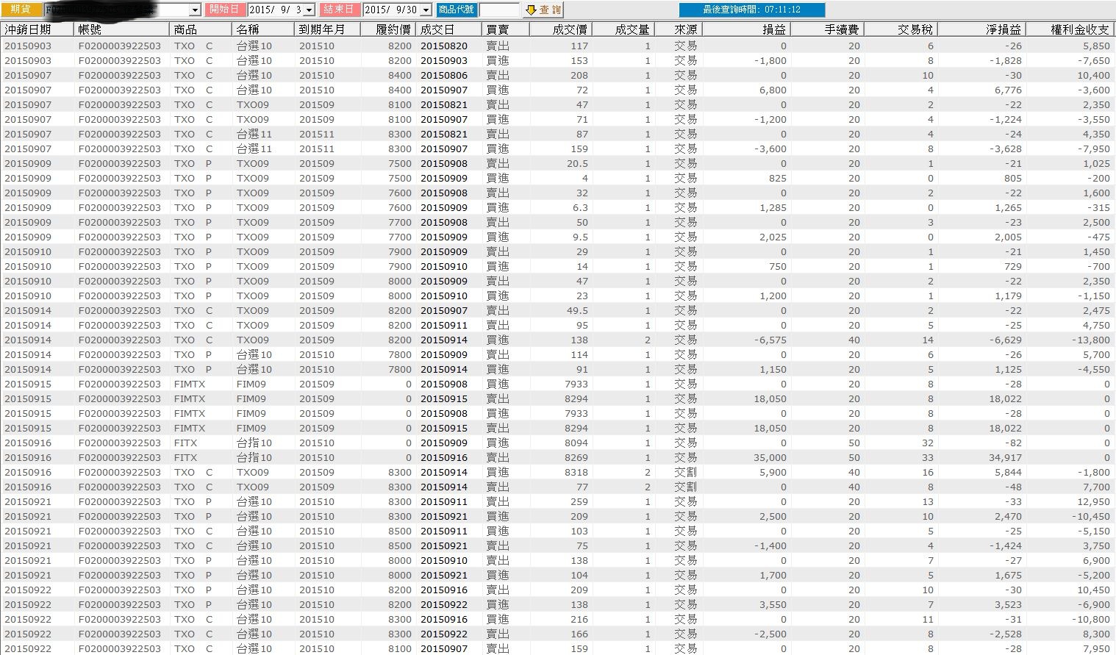Select the net profit cell 2,470
Image resolution: width=1116 pixels, height=655 pixels.
coord(1008,516)
